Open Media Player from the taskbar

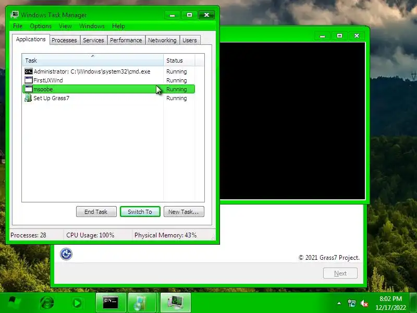coord(77,303)
